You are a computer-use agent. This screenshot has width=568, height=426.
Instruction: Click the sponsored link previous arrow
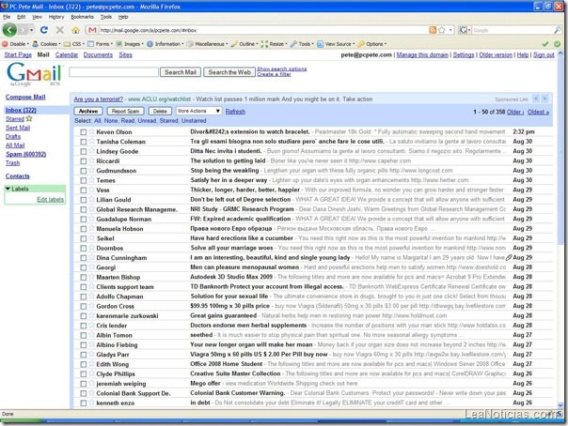click(x=536, y=99)
